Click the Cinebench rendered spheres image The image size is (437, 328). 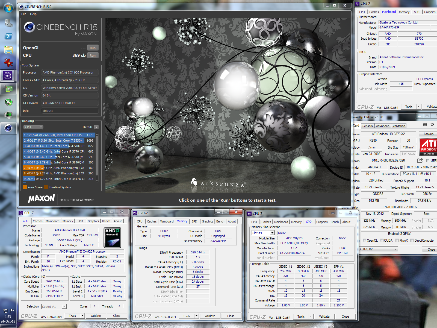(228, 106)
